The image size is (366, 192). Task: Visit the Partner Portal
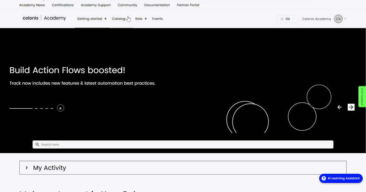(188, 5)
